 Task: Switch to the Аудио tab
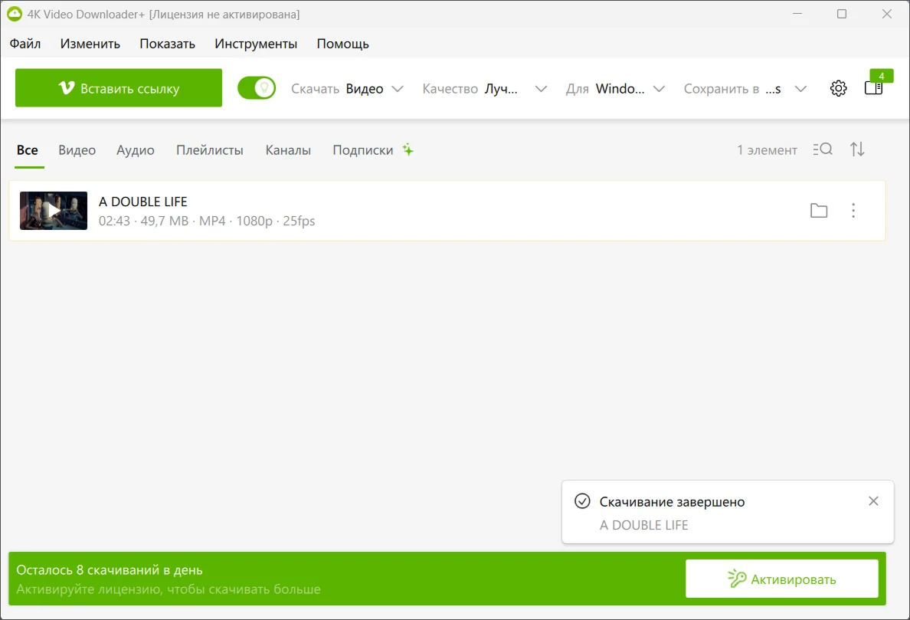tap(136, 150)
